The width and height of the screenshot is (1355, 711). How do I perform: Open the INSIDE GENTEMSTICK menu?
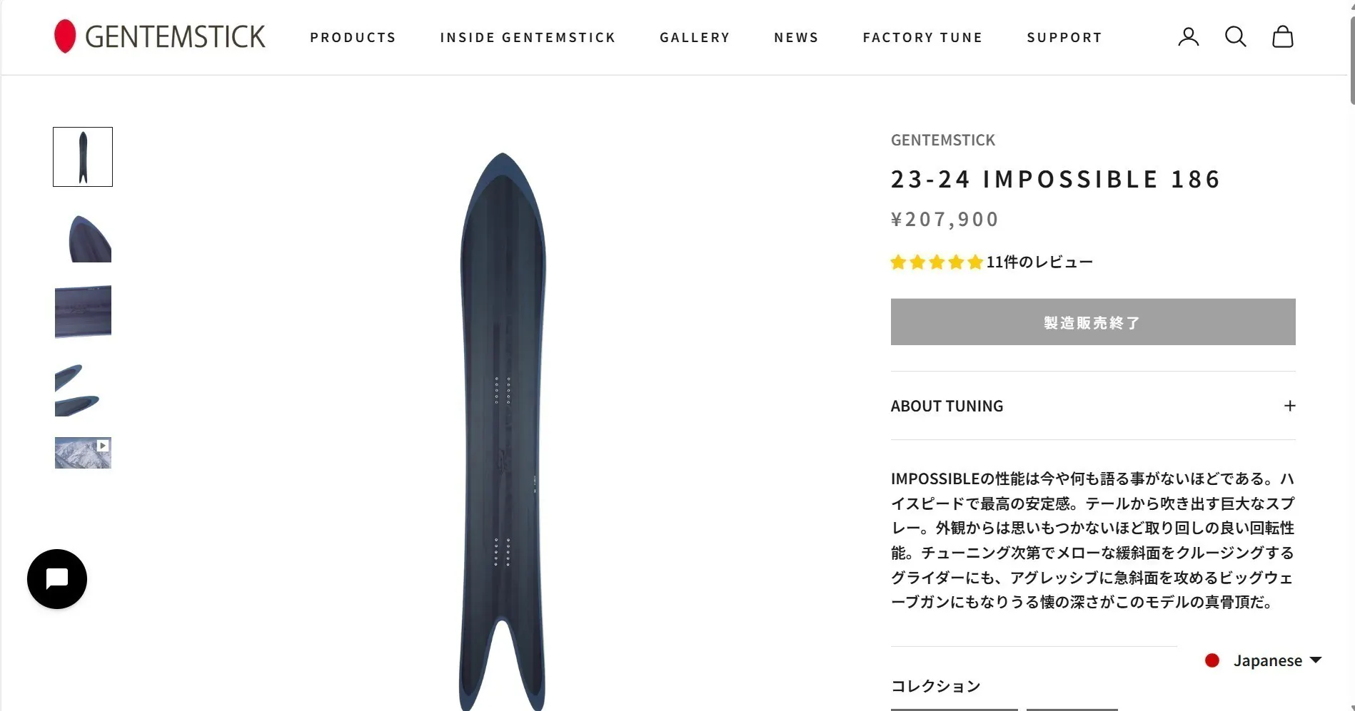click(x=528, y=37)
